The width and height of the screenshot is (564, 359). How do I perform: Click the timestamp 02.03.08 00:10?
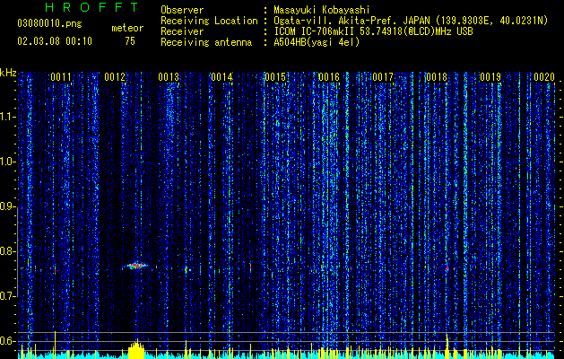coord(55,41)
